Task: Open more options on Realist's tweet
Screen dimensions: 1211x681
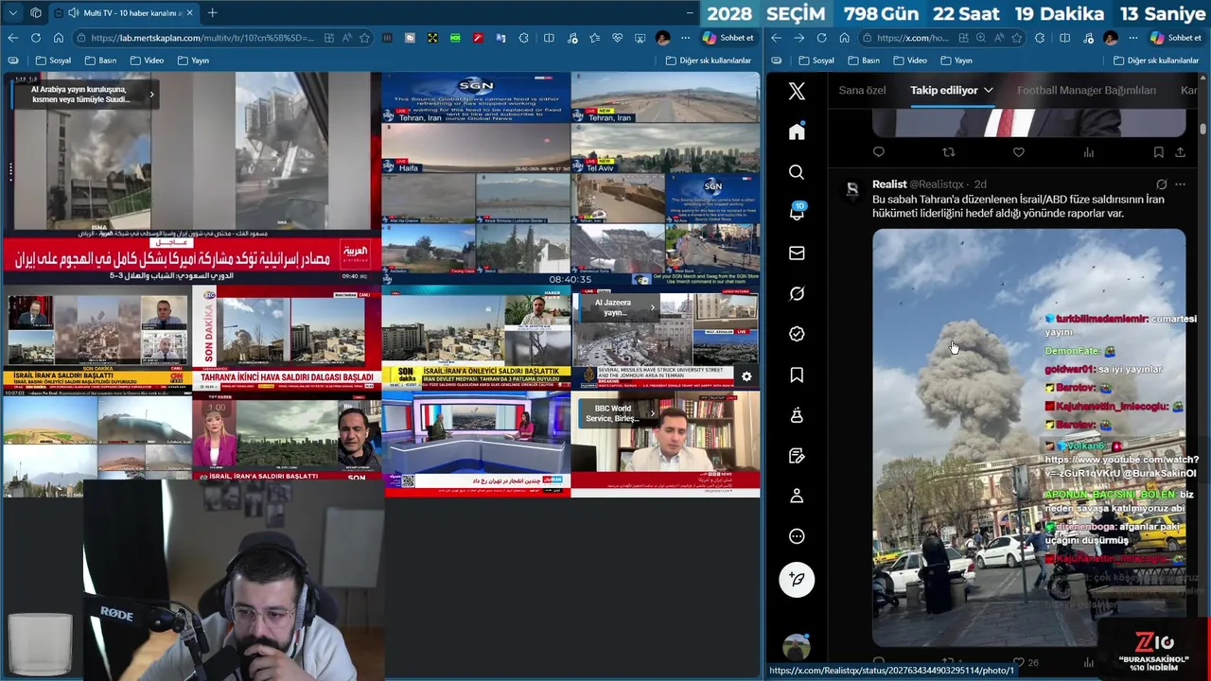Action: (x=1182, y=184)
